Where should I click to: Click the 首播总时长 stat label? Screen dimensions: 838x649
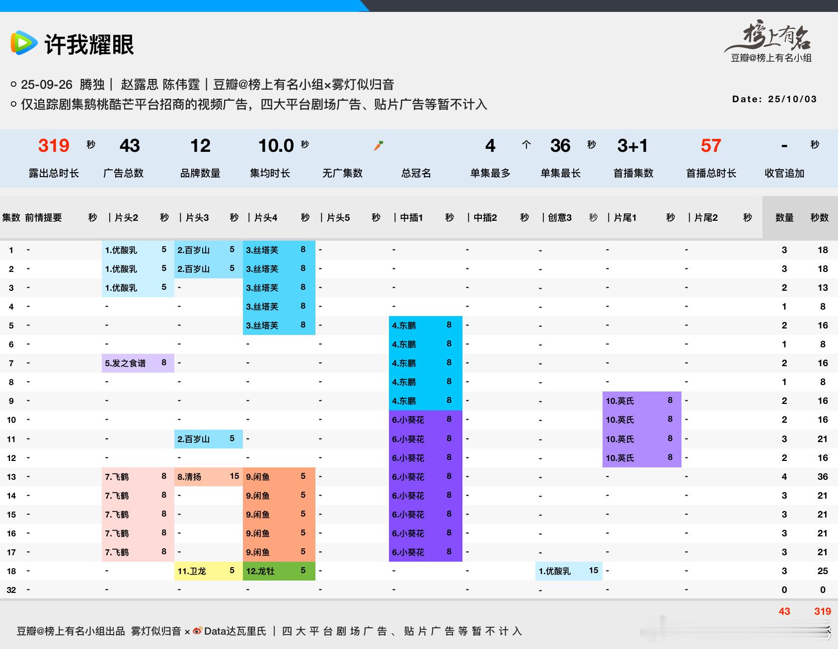click(x=711, y=173)
